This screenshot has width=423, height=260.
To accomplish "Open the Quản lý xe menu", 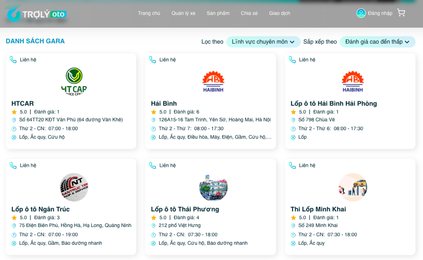I will click(183, 13).
